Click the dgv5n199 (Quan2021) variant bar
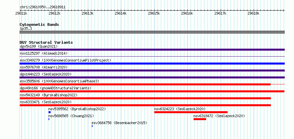 pos(152,50)
